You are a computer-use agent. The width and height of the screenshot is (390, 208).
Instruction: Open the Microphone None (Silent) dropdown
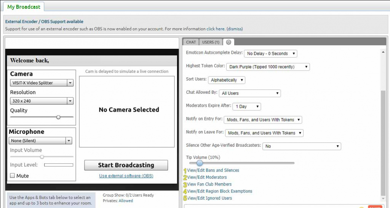tap(40, 141)
